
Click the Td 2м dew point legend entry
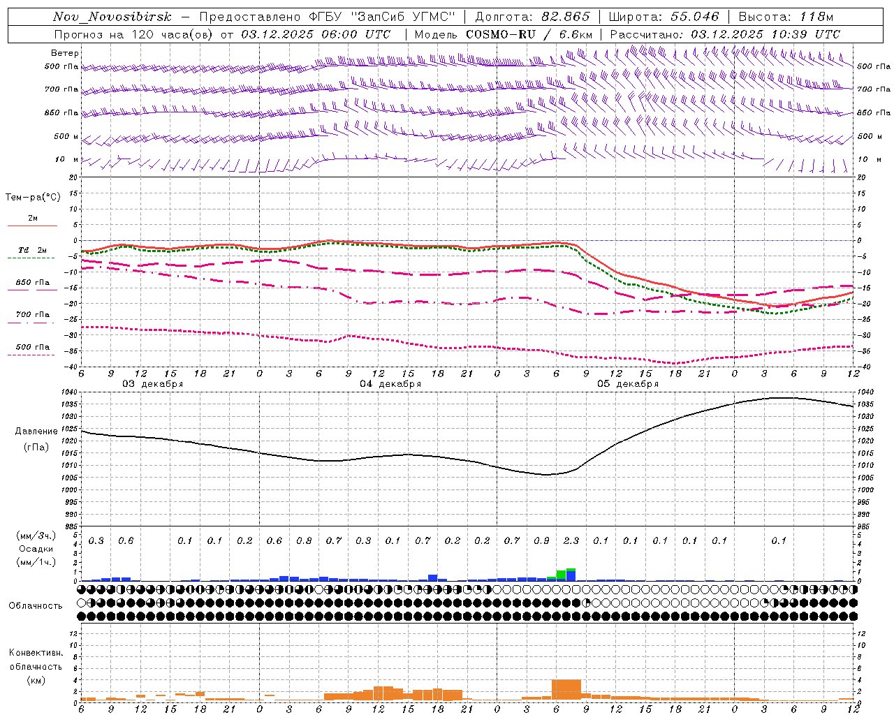32,250
